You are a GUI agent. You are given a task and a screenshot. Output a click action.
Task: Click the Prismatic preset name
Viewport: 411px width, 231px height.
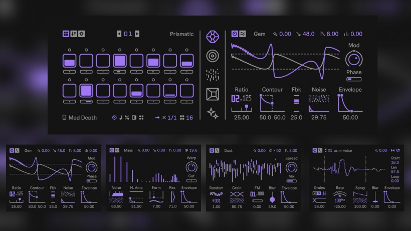coord(181,34)
